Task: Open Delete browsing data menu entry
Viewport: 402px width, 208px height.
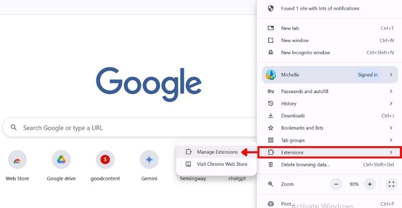Action: (330, 164)
